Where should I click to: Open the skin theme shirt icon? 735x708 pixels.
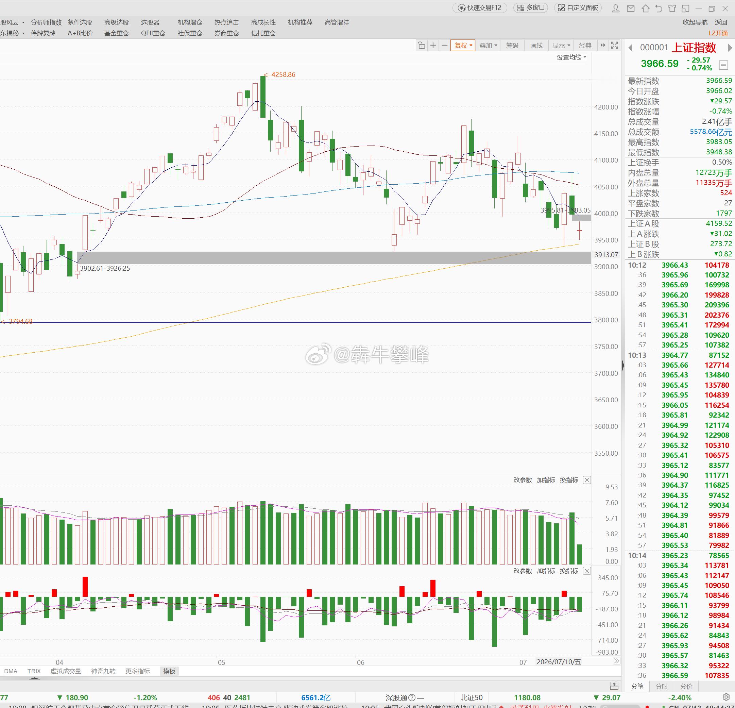[x=672, y=8]
